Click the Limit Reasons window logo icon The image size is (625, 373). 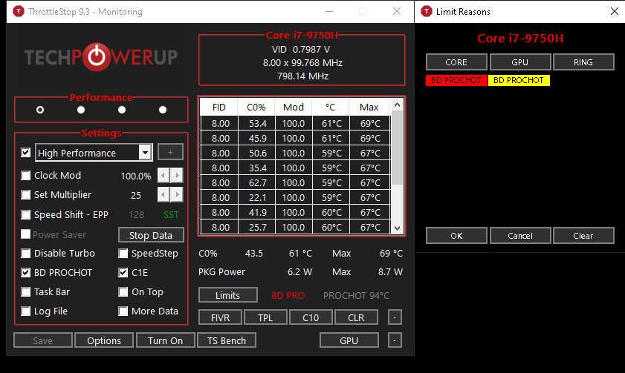tap(427, 12)
